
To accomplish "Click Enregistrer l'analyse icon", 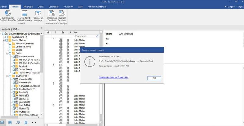I will coord(52,13).
